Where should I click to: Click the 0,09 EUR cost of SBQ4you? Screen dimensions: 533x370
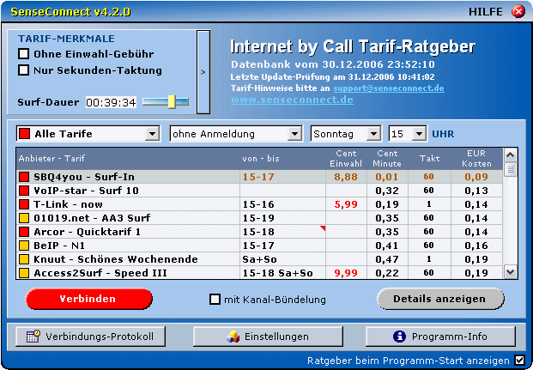476,177
